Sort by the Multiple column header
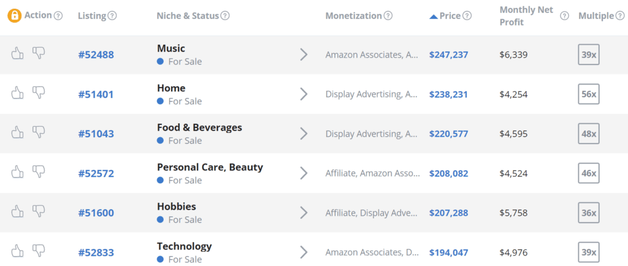 [x=596, y=16]
